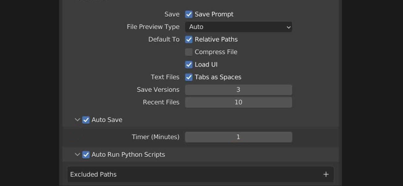Enable the Compress File checkbox
The width and height of the screenshot is (403, 186).
(189, 52)
